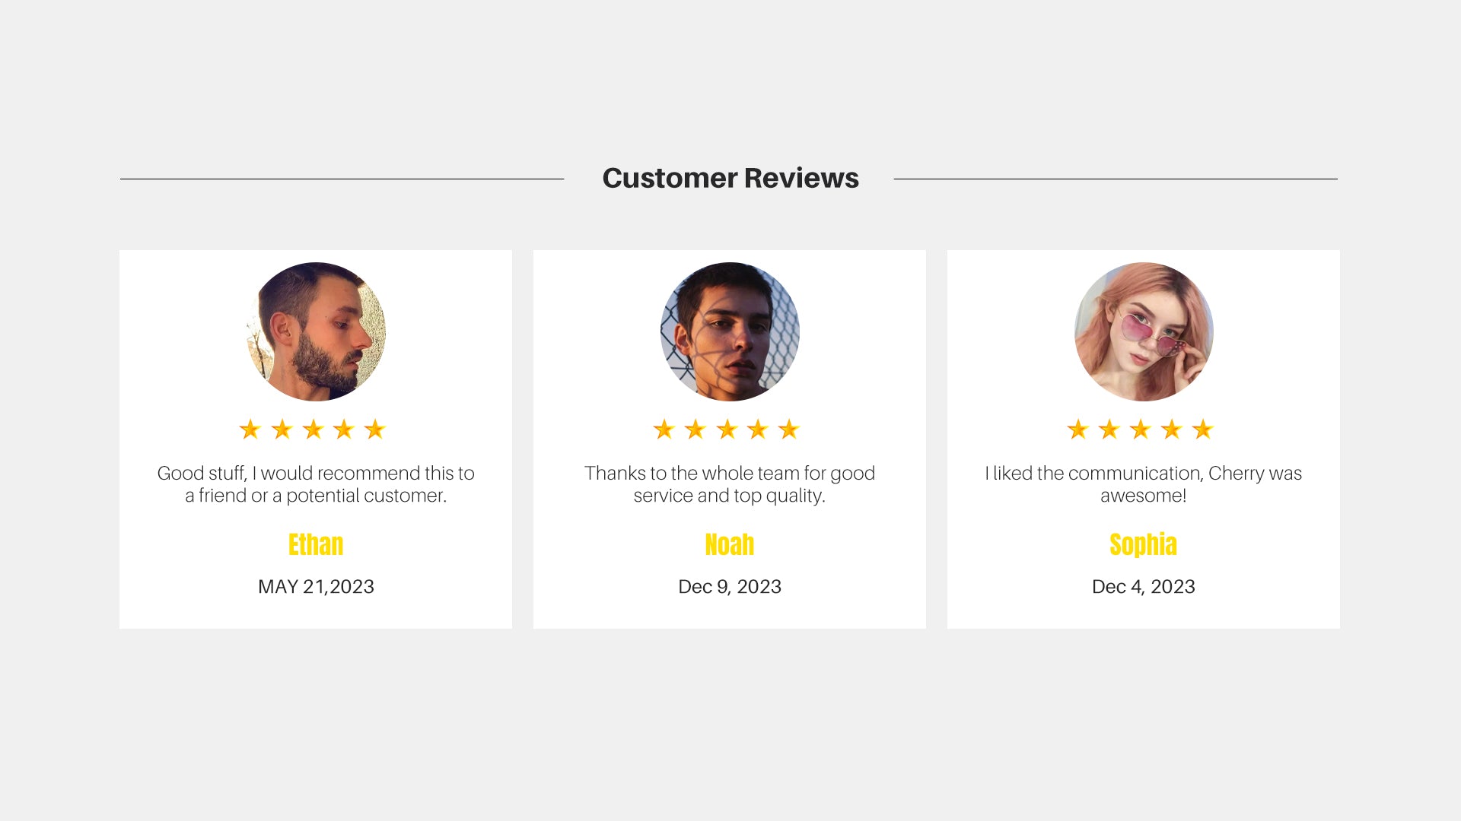
Task: Click the third star in Noah's rating
Action: (x=727, y=430)
